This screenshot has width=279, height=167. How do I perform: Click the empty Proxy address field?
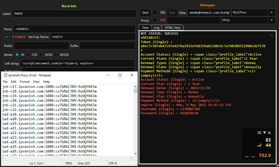point(194,20)
